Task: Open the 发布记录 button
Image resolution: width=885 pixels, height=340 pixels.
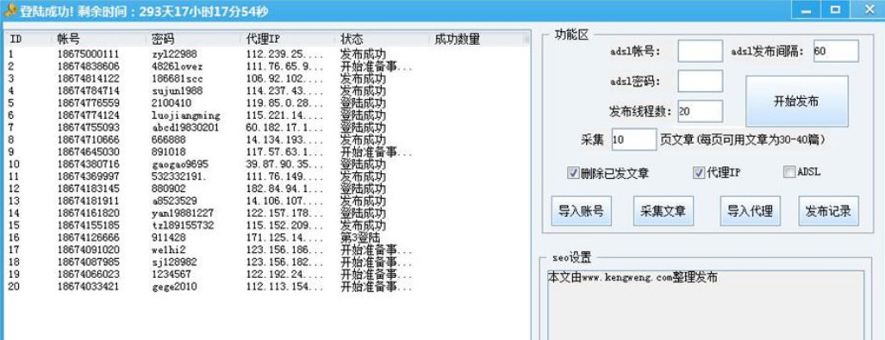Action: coord(828,211)
